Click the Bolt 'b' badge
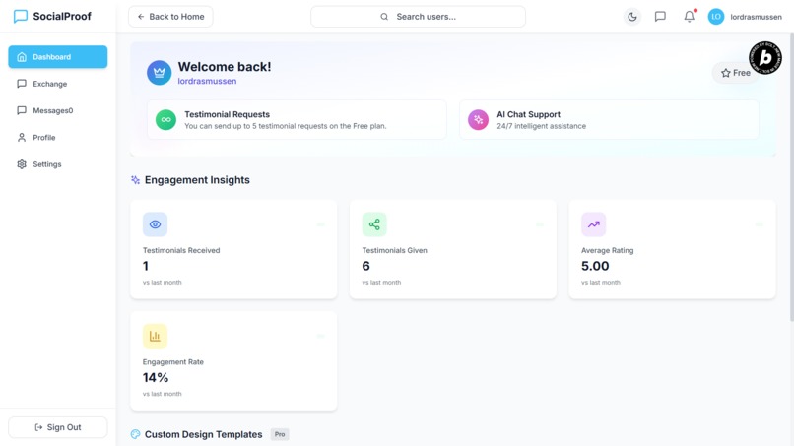This screenshot has height=446, width=794. click(x=765, y=58)
